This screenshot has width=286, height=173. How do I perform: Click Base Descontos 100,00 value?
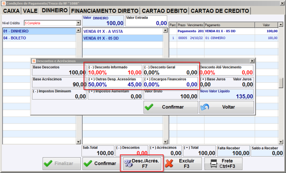click(77, 72)
